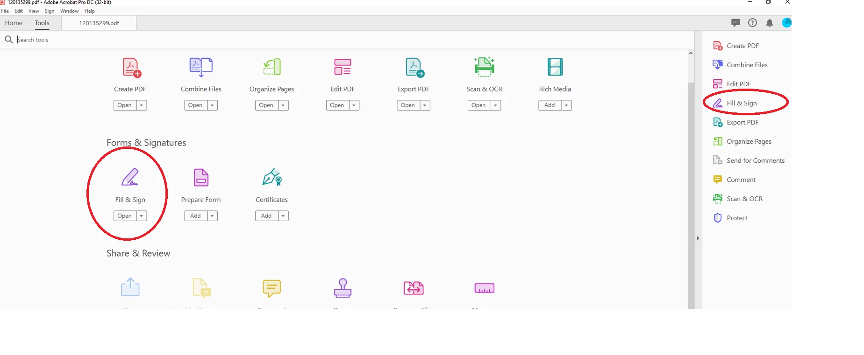Click the chat messages icon in top bar
This screenshot has width=864, height=355.
coord(735,22)
